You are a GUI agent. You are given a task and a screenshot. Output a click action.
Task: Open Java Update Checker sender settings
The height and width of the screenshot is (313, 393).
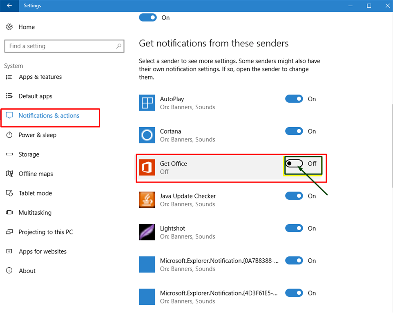pos(188,196)
